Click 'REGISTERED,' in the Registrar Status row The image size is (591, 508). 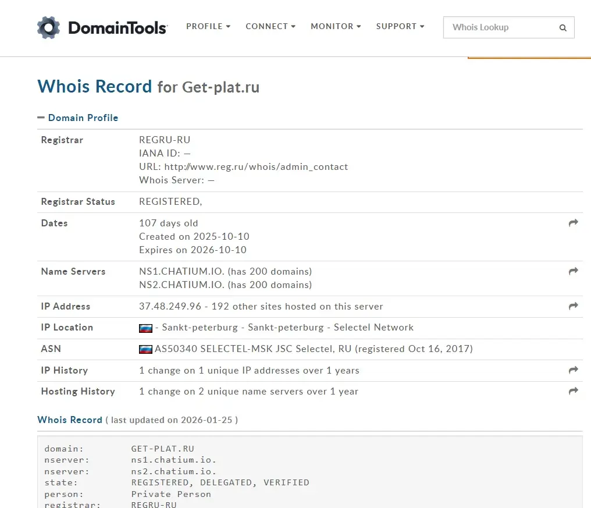(170, 202)
